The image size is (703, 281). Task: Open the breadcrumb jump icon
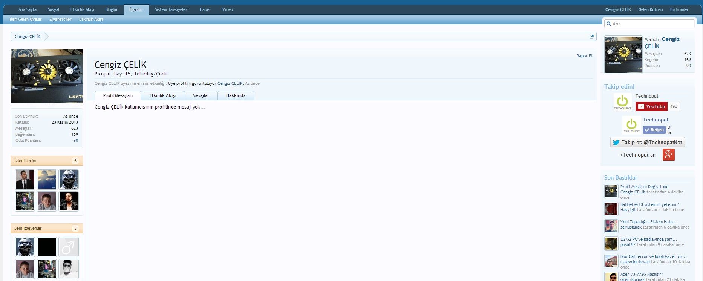click(592, 37)
